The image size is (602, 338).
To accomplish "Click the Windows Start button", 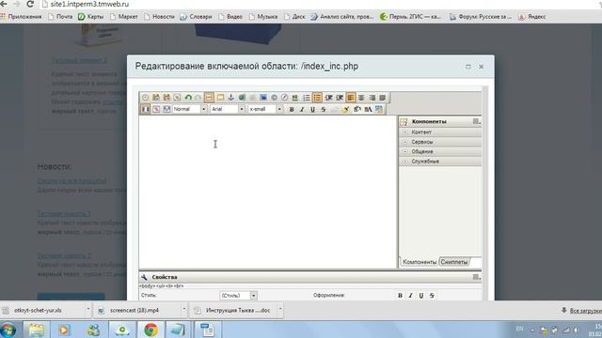I will [x=8, y=330].
